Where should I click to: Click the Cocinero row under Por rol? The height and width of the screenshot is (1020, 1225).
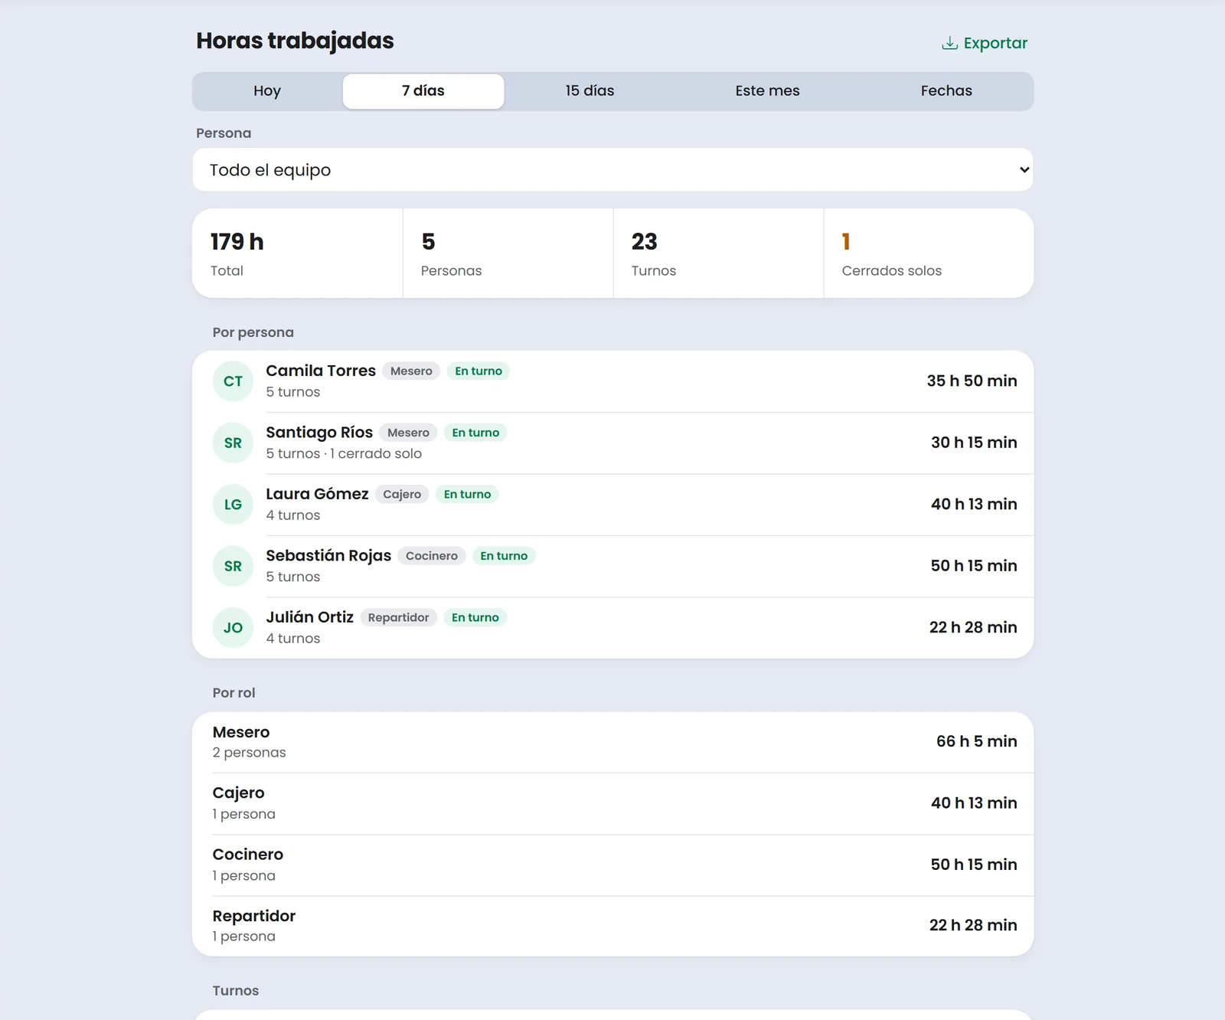[x=612, y=865]
